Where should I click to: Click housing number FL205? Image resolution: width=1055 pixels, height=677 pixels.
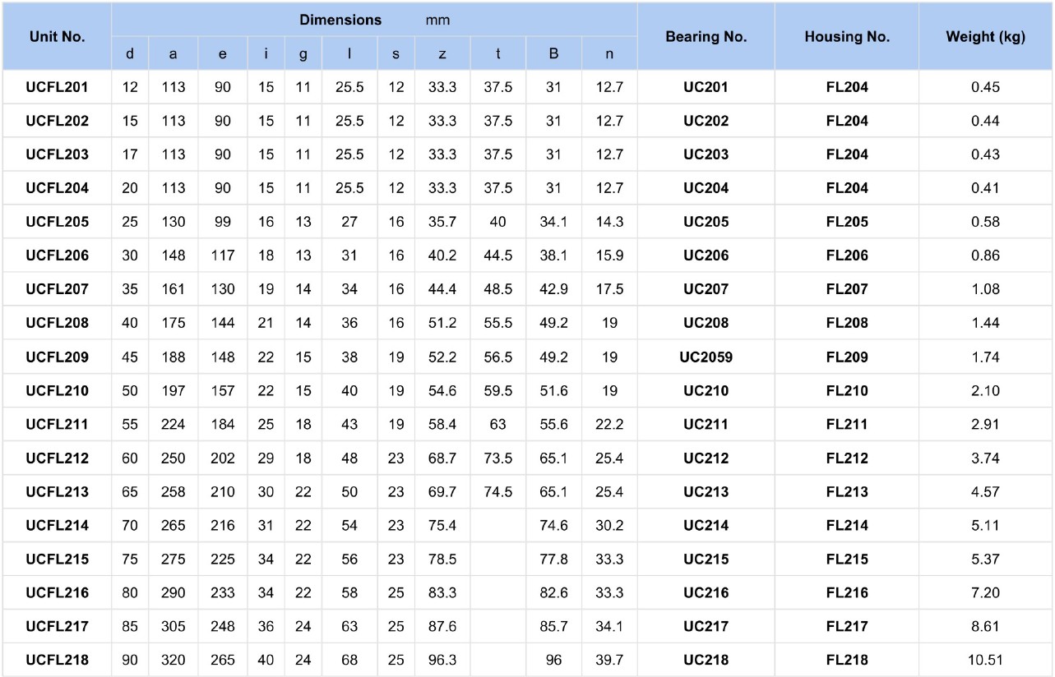847,222
